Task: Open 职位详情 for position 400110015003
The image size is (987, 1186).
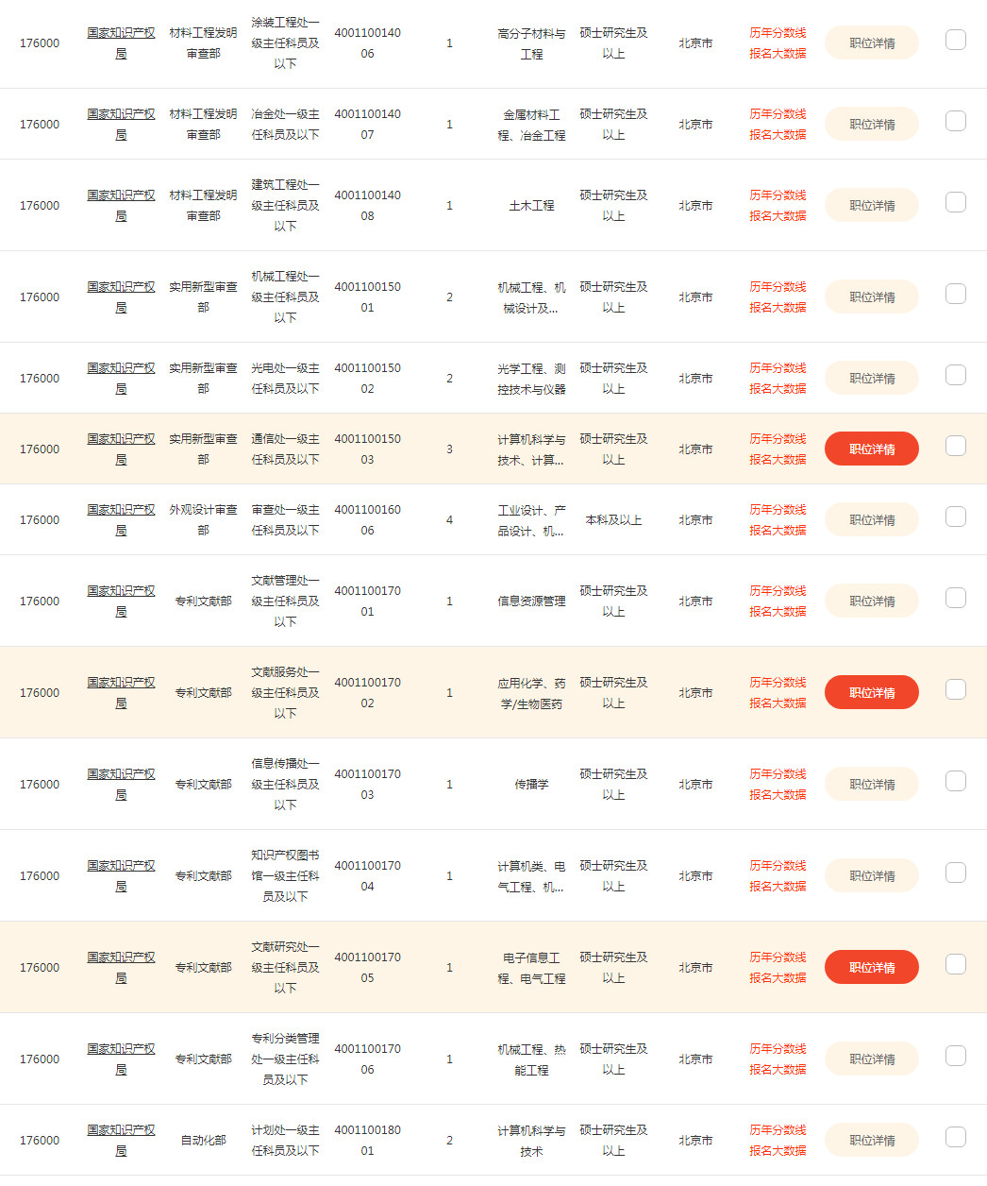Action: [871, 449]
